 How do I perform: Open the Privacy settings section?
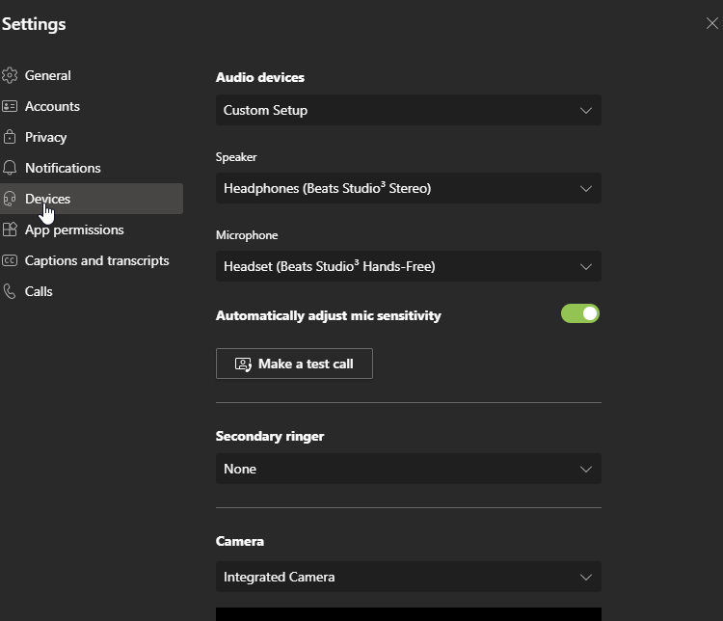pos(46,137)
